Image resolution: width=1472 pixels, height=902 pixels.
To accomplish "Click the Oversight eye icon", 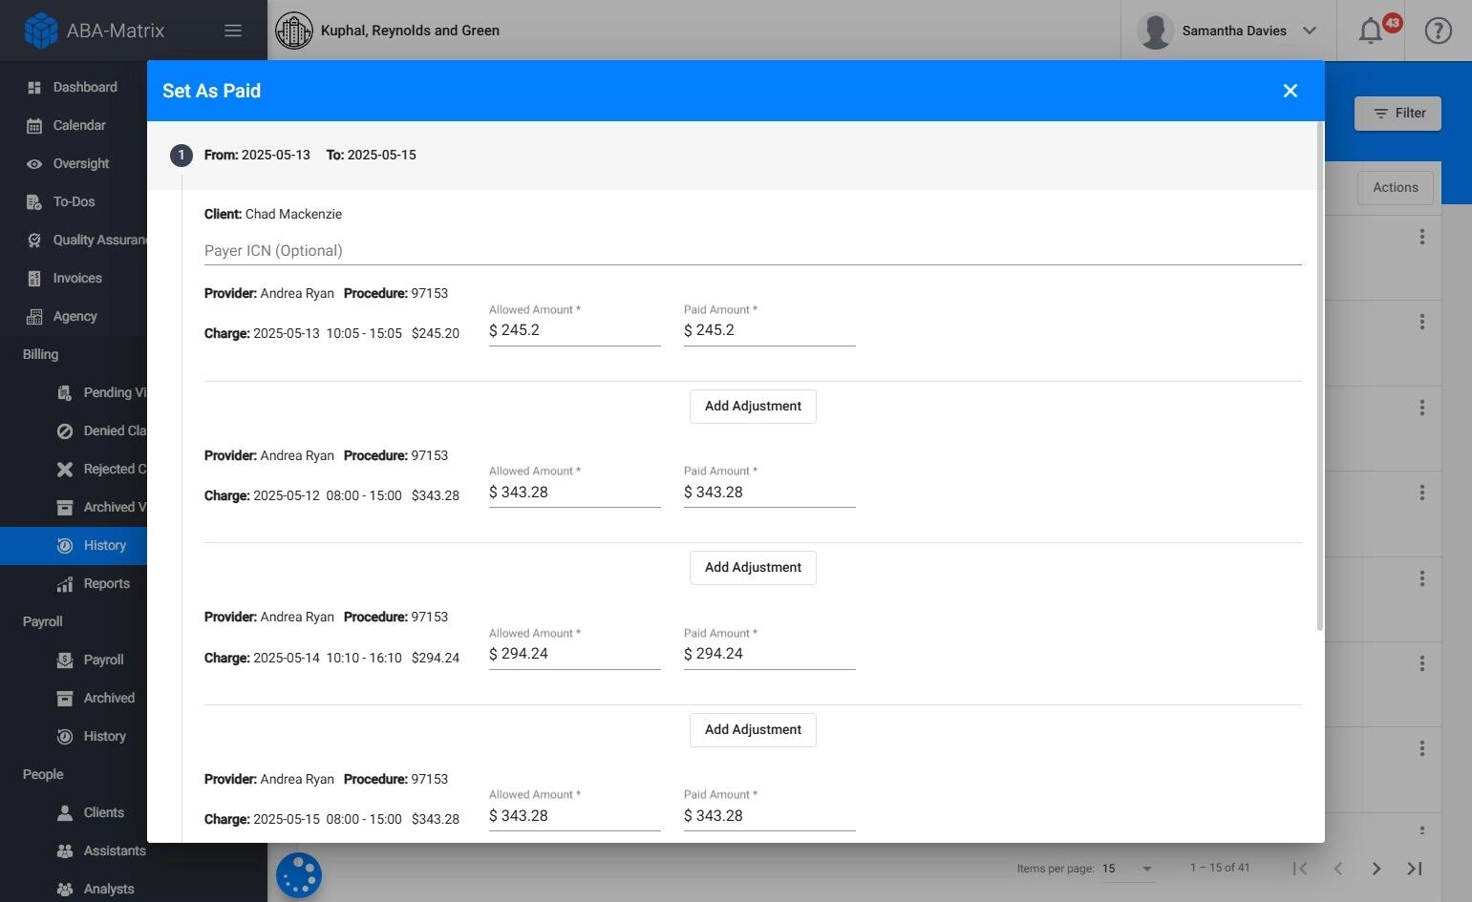I will [x=34, y=163].
